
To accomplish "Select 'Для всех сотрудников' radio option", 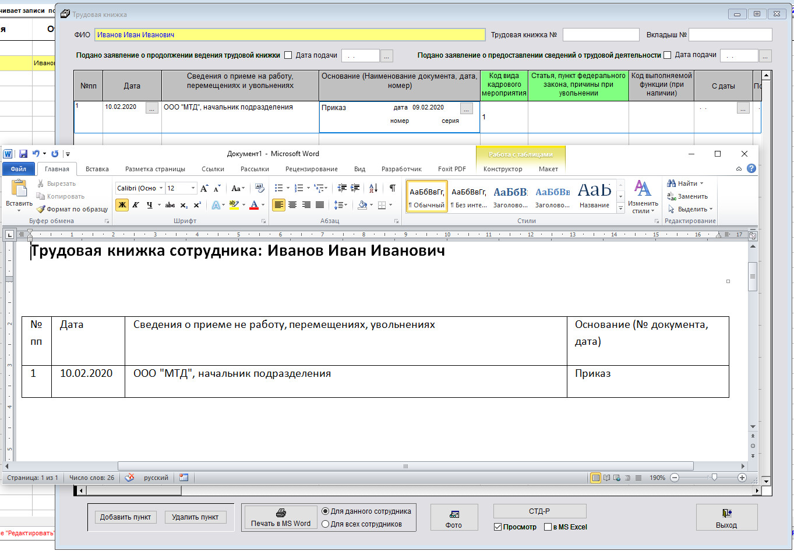I will tap(326, 524).
